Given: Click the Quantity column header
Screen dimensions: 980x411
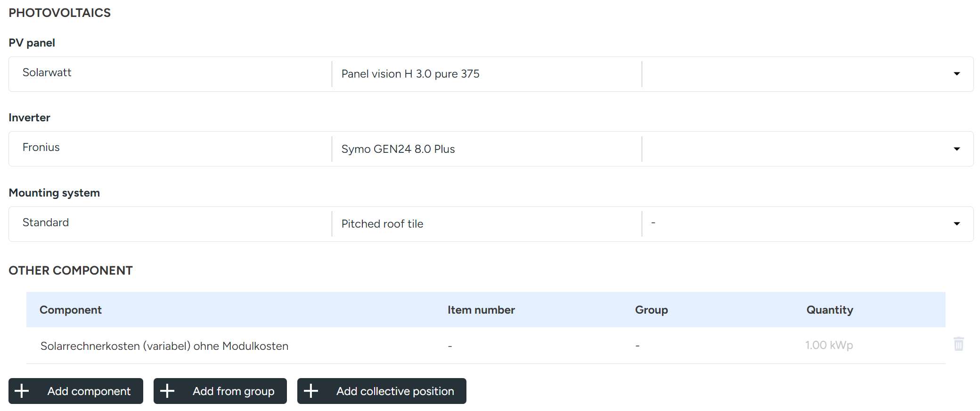Looking at the screenshot, I should coord(829,310).
